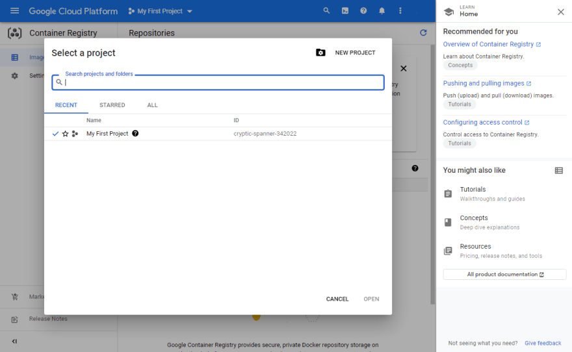Click the project type icon for My First Project
This screenshot has height=352, width=572.
pyautogui.click(x=75, y=134)
